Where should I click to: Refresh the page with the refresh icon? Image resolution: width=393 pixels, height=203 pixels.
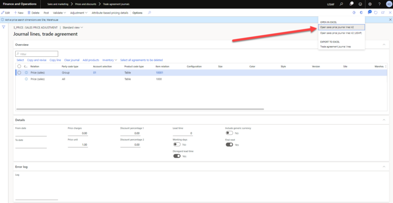pyautogui.click(x=376, y=12)
